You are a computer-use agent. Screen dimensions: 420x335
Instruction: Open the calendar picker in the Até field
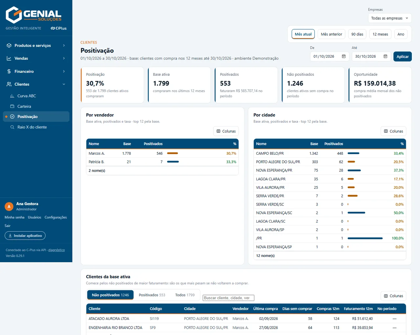click(x=385, y=56)
